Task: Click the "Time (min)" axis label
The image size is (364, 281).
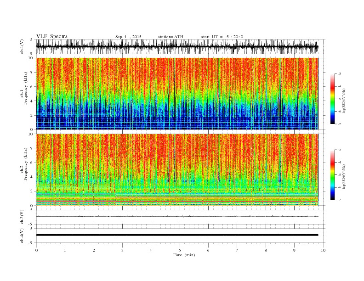Action: pos(184,255)
